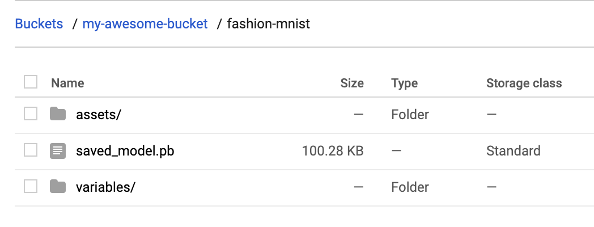Click the variables folder icon

tap(58, 187)
